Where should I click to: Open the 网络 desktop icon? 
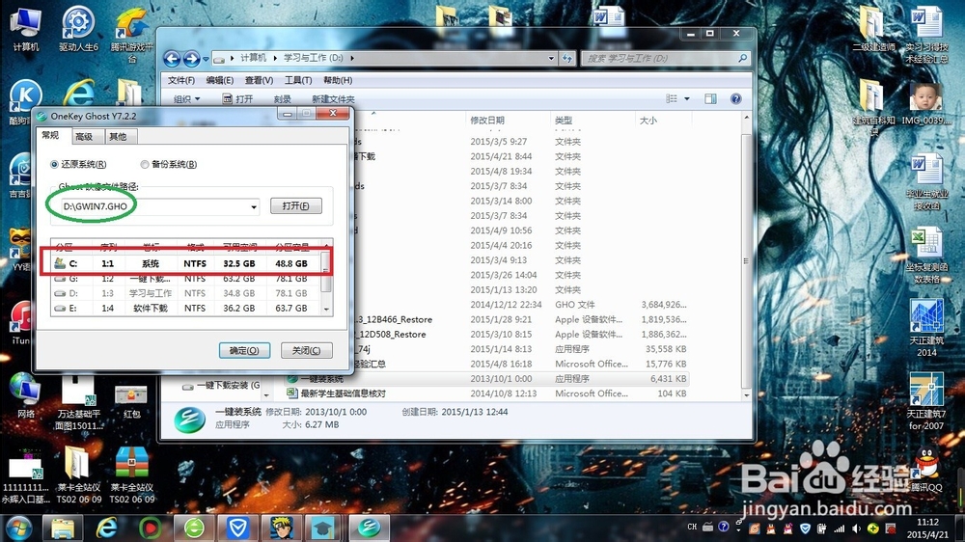pyautogui.click(x=25, y=396)
